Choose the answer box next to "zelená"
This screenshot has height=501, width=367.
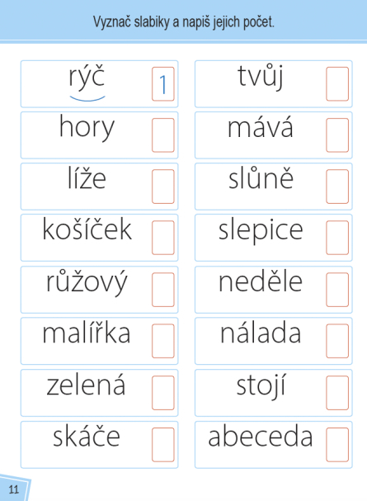[x=163, y=393]
